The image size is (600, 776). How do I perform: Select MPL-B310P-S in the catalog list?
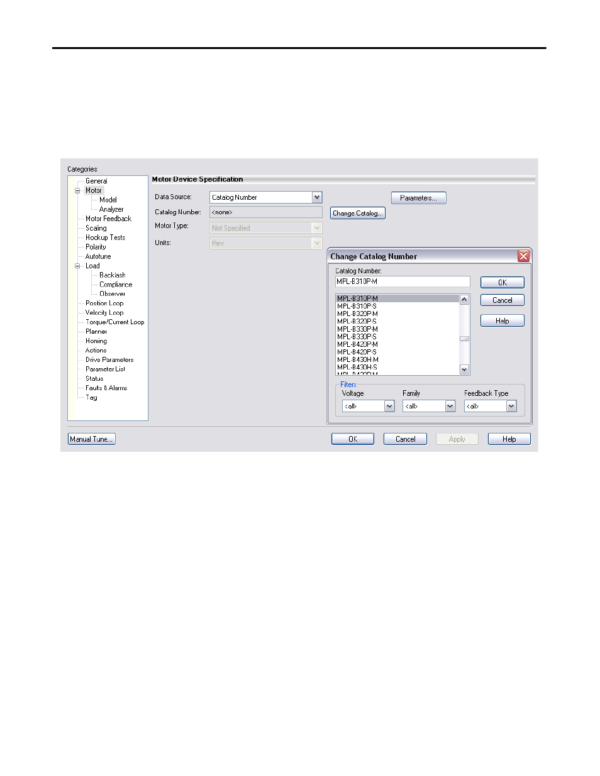(x=397, y=306)
